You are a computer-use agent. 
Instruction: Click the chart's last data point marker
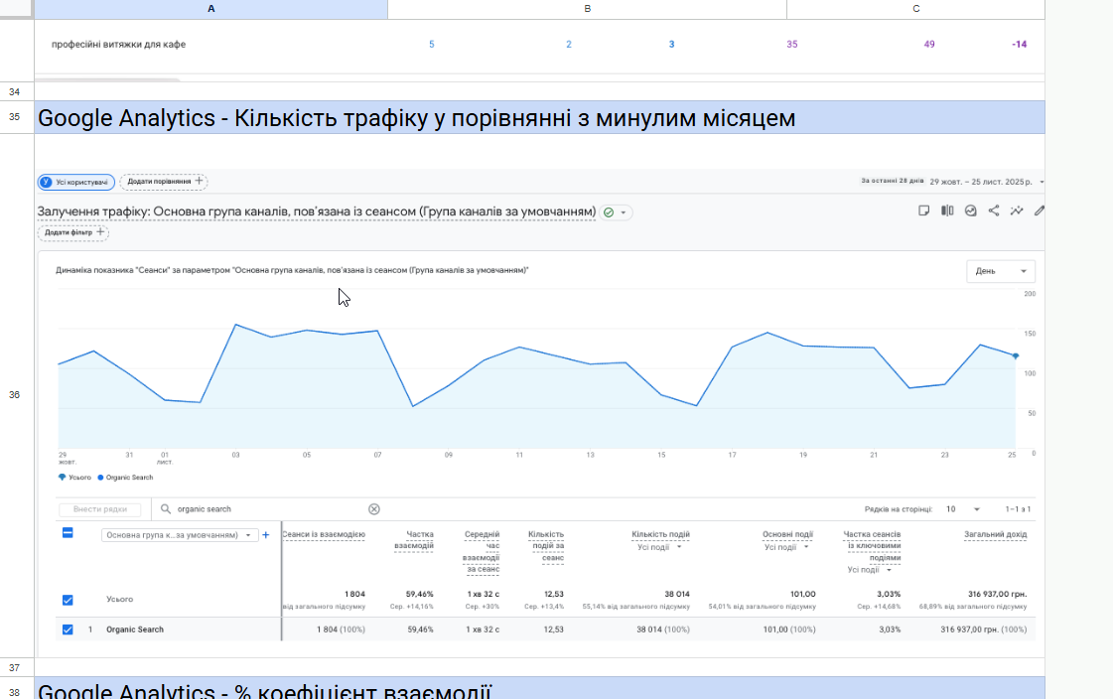(1015, 356)
